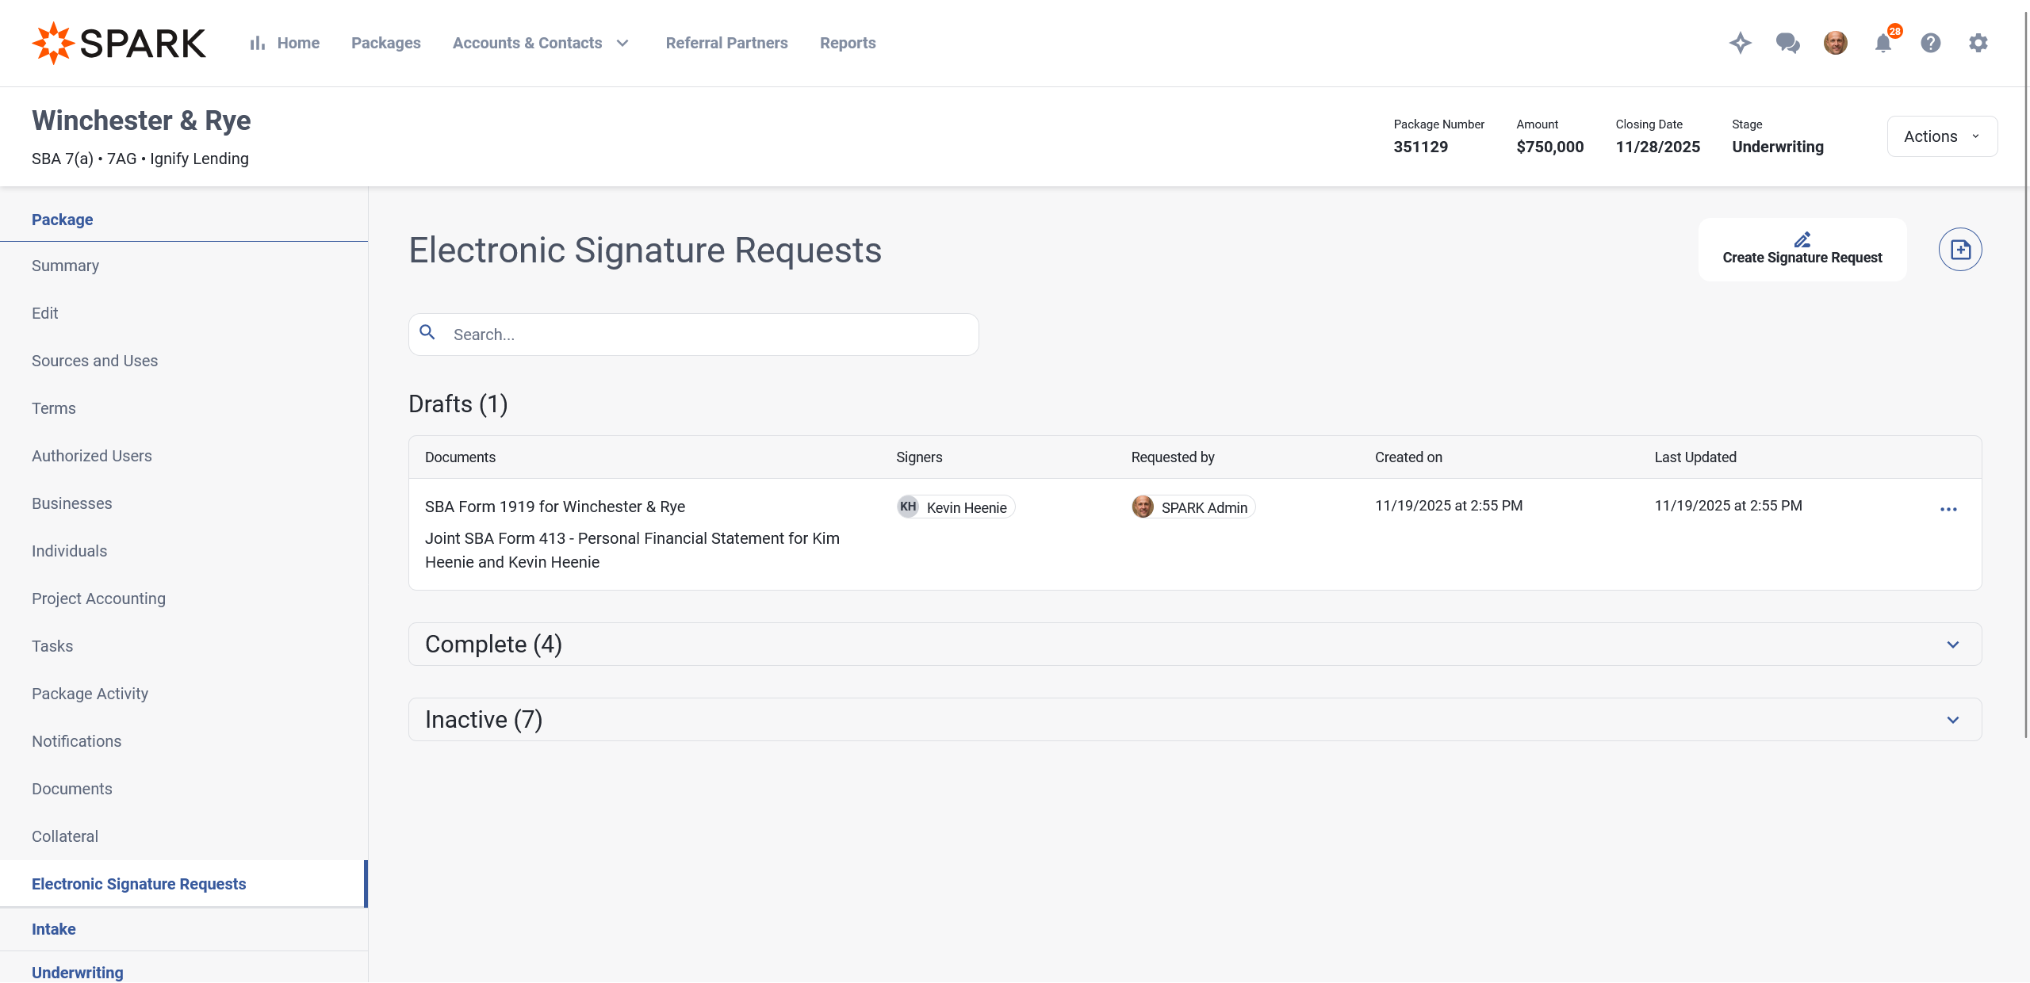
Task: Expand the Complete (4) section
Action: point(1953,644)
